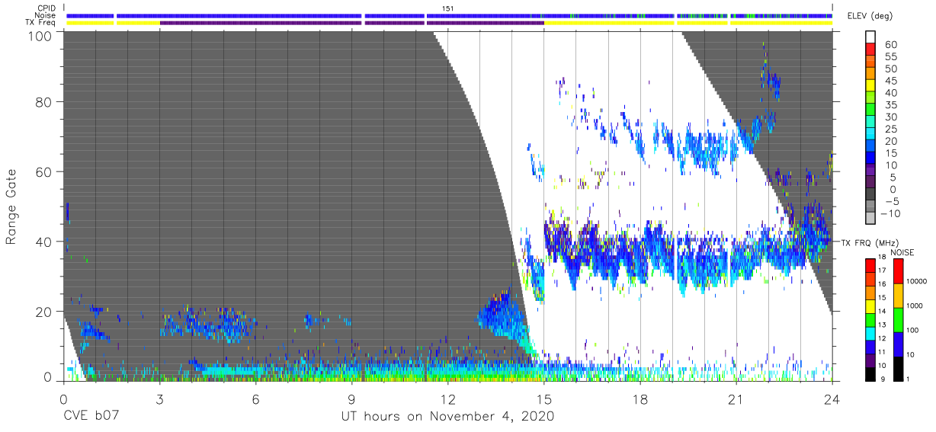Click the purple TX Freq bar segment near hour 6
This screenshot has height=432, width=936.
click(261, 23)
